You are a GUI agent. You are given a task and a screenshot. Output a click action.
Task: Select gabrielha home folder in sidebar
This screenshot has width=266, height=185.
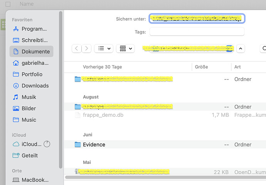(35, 63)
